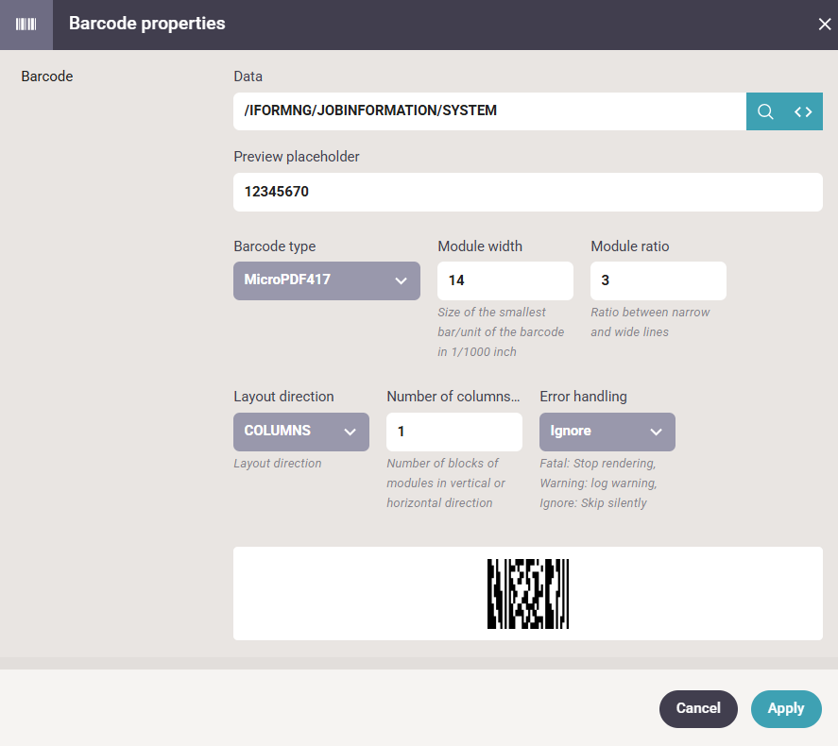The image size is (838, 746).
Task: Click the search icon beside Data field
Action: coord(765,111)
